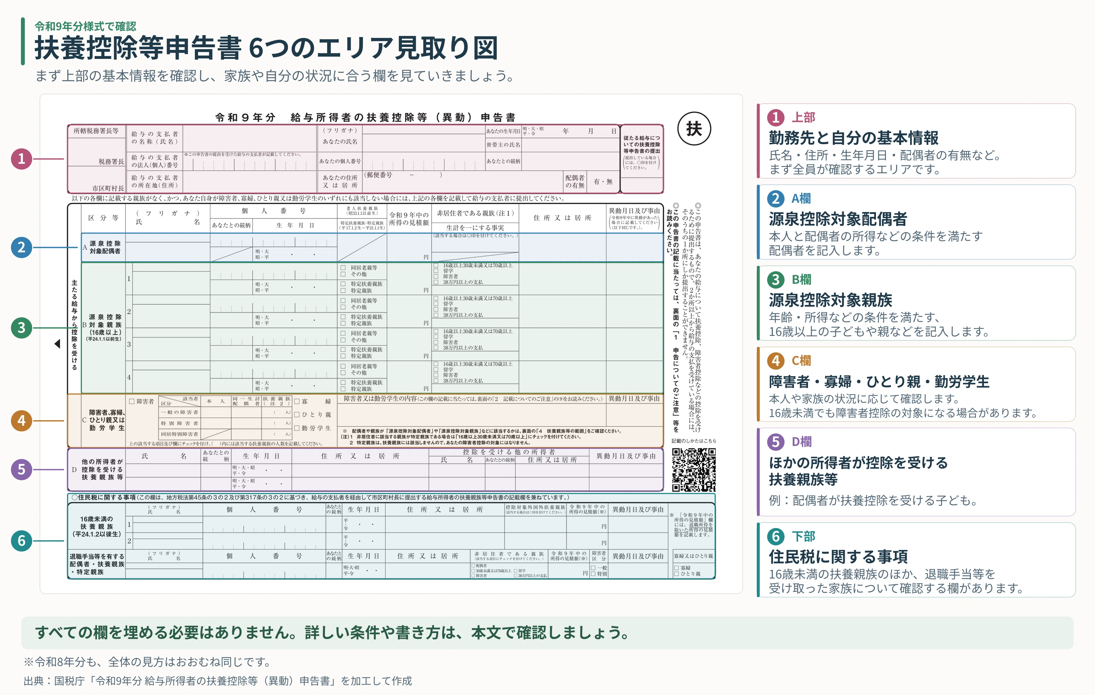The width and height of the screenshot is (1095, 695).
Task: Click the 出典：国税庁 source line
Action: click(x=218, y=681)
